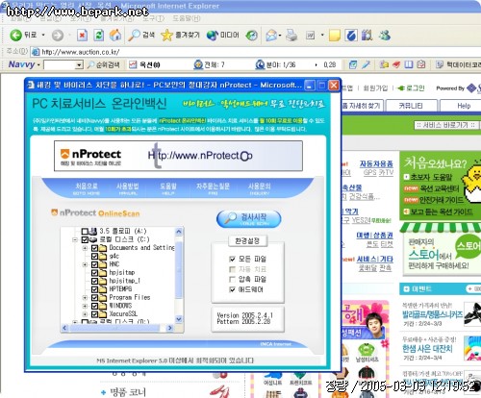This screenshot has width=481, height=398.
Task: Click the open-book icon in Navvy toolbar
Action: [x=409, y=64]
